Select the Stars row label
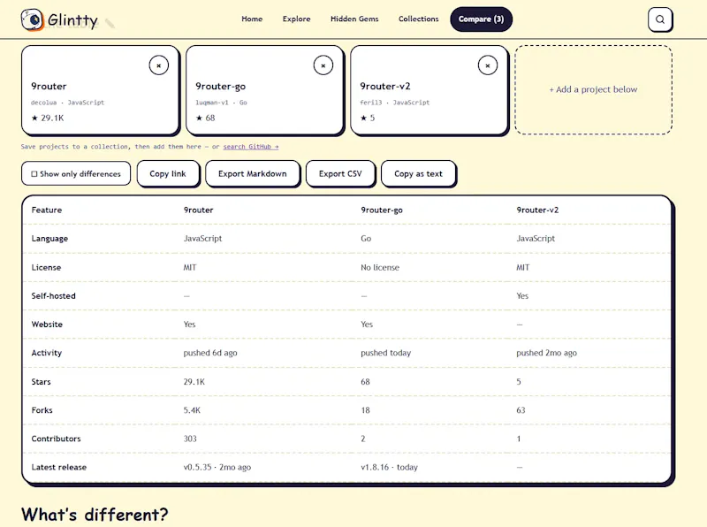Image resolution: width=707 pixels, height=527 pixels. (x=41, y=382)
